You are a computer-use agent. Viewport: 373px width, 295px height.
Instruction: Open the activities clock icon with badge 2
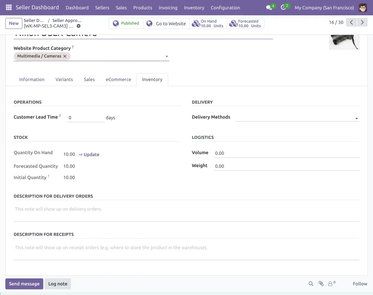click(x=283, y=7)
